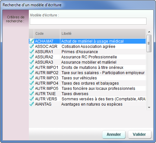Click the checkmark icon beside AVANTAG
This screenshot has width=156, height=143.
coord(31,104)
